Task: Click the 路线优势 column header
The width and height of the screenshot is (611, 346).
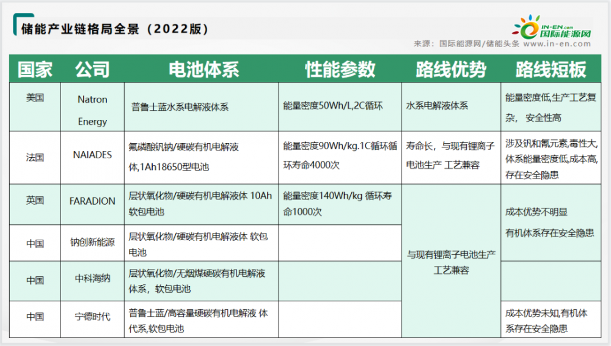Action: coord(451,69)
